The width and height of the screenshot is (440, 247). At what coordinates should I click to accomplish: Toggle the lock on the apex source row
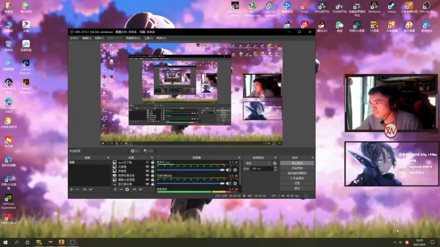point(153,162)
